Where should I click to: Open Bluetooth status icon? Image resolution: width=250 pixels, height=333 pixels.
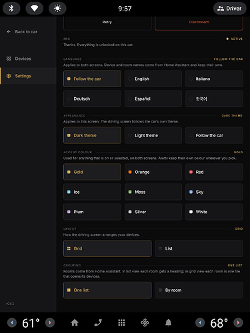click(11, 9)
